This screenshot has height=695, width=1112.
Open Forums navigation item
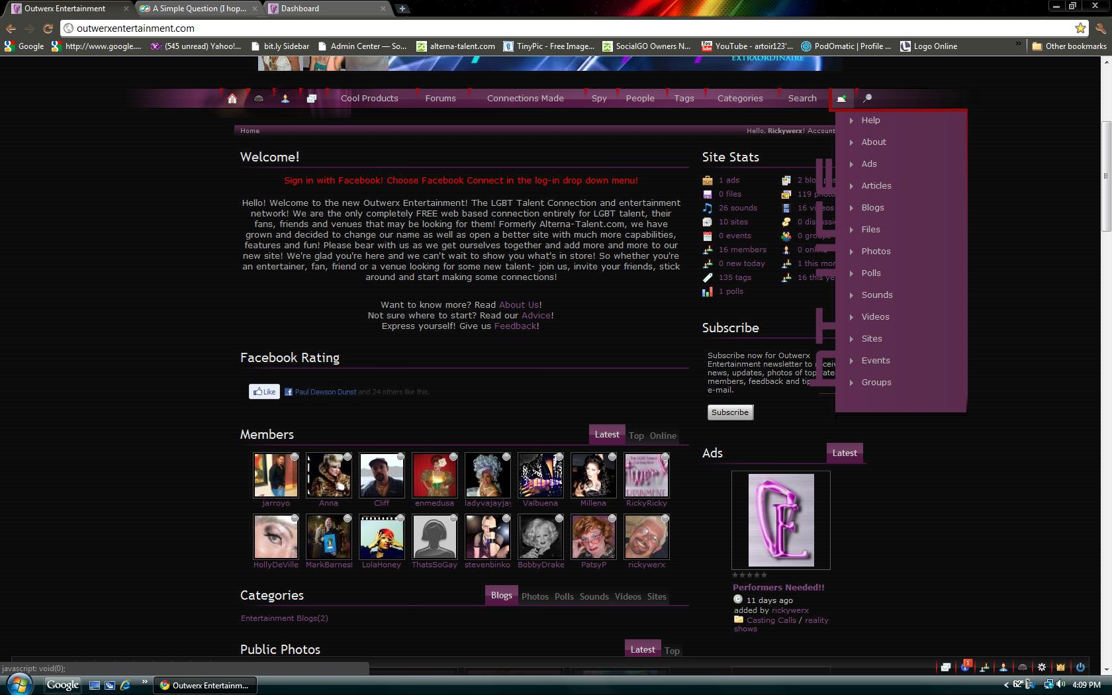click(440, 99)
